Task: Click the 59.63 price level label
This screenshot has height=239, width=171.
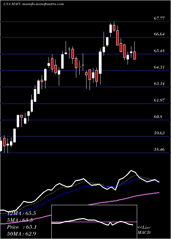Action: (x=159, y=133)
